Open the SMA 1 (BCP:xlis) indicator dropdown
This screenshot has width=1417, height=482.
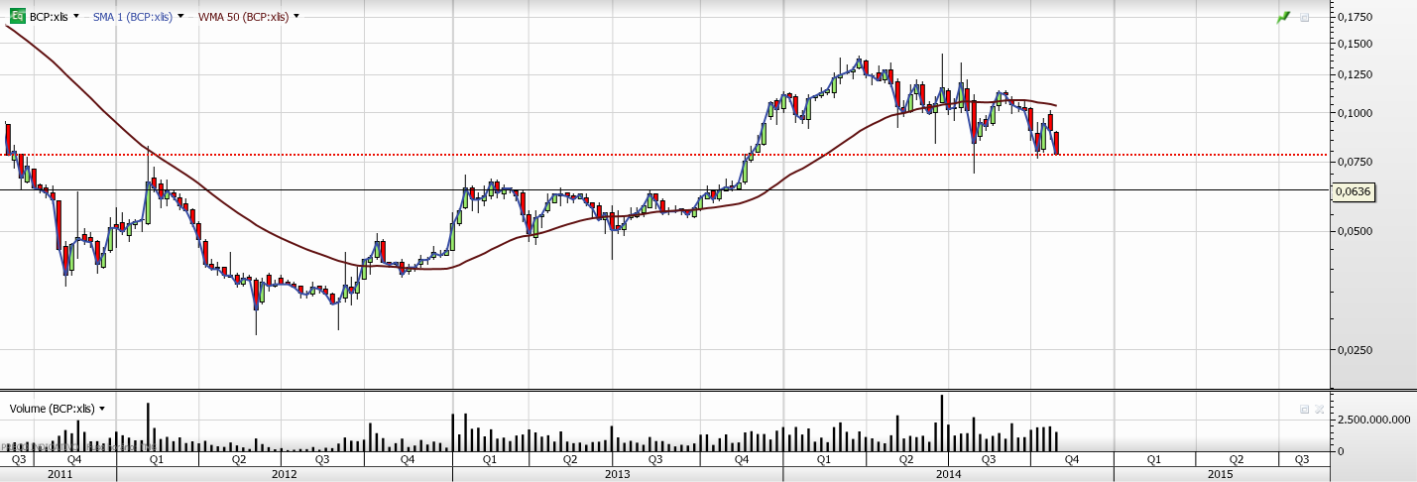coord(180,17)
